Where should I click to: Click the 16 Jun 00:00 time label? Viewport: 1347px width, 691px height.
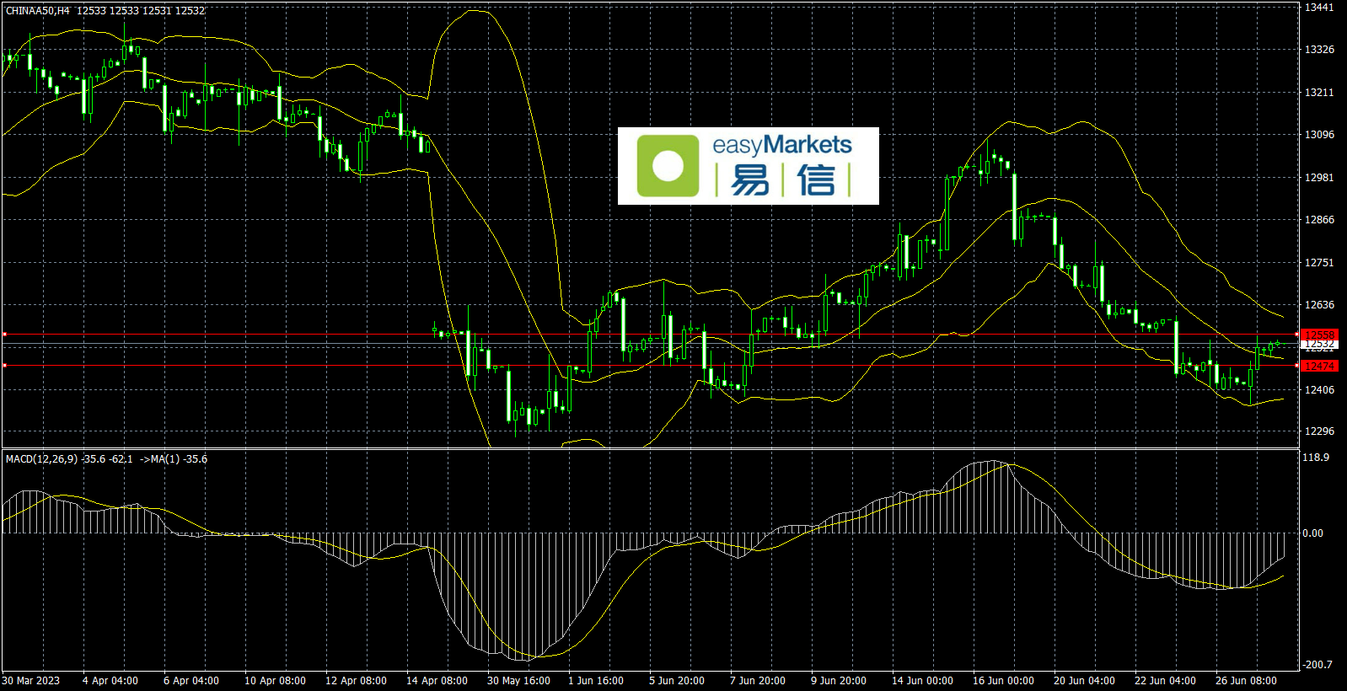pos(1003,681)
